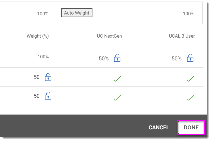Screen dimensions: 211x141
Task: Click the lock icon in the lower 50 weight row
Action: pos(48,96)
